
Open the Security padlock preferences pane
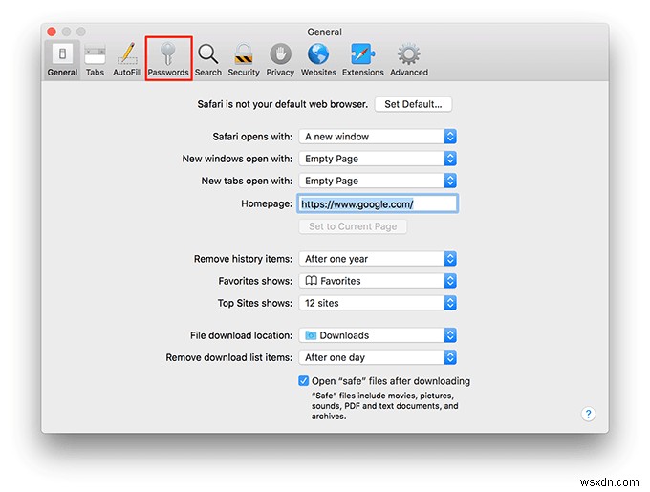(x=244, y=60)
